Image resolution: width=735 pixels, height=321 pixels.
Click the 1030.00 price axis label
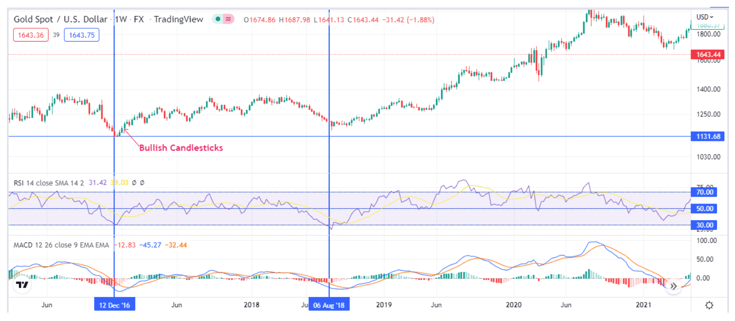click(708, 157)
